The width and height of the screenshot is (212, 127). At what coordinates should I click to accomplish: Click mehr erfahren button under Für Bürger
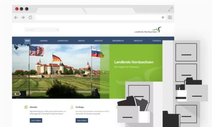(x=82, y=120)
